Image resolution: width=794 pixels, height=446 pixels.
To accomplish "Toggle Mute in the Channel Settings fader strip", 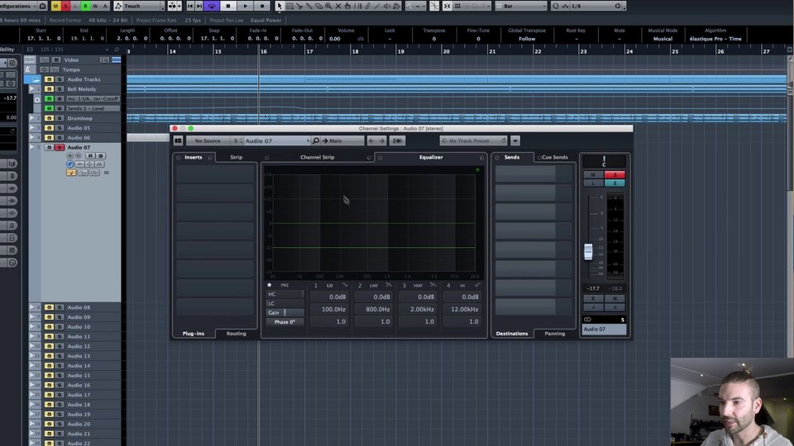I will tap(593, 174).
